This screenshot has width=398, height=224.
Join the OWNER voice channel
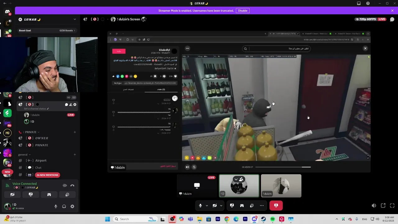47,138
